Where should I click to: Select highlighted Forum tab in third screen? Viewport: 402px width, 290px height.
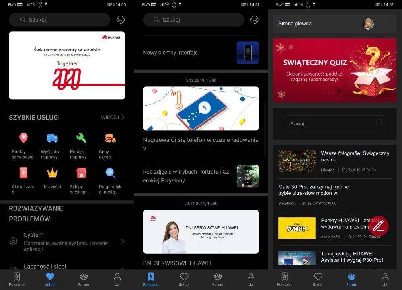pos(351,280)
